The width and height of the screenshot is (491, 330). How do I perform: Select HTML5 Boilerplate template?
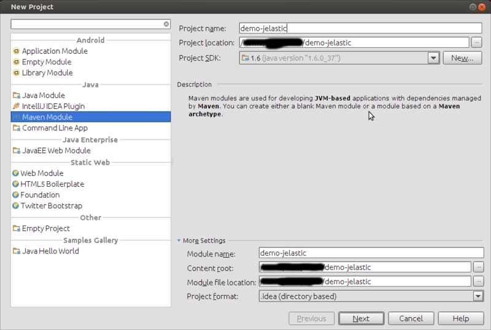pos(91,184)
